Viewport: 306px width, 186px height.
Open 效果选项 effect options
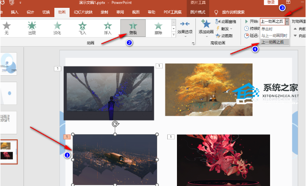[185, 29]
